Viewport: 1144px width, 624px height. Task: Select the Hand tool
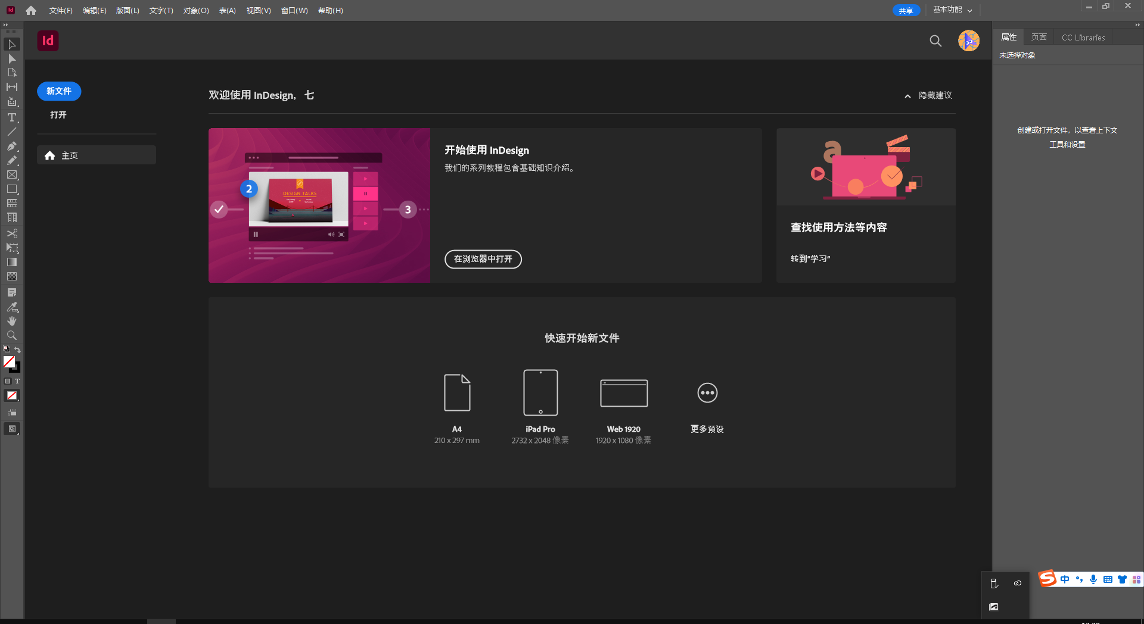(12, 321)
